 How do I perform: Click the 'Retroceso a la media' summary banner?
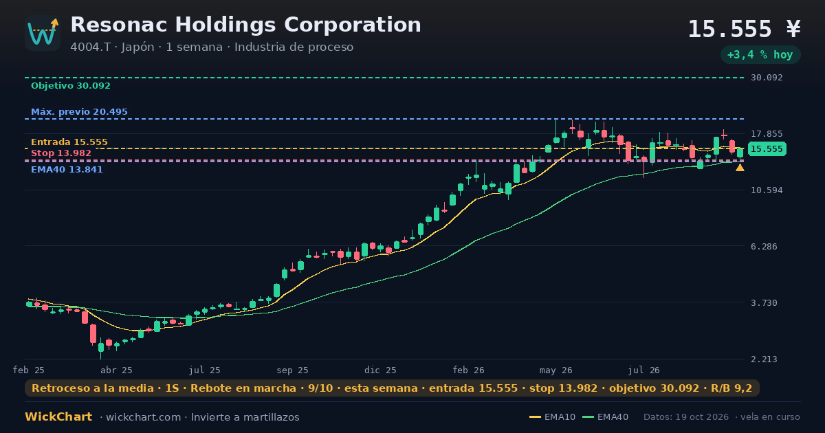point(392,388)
